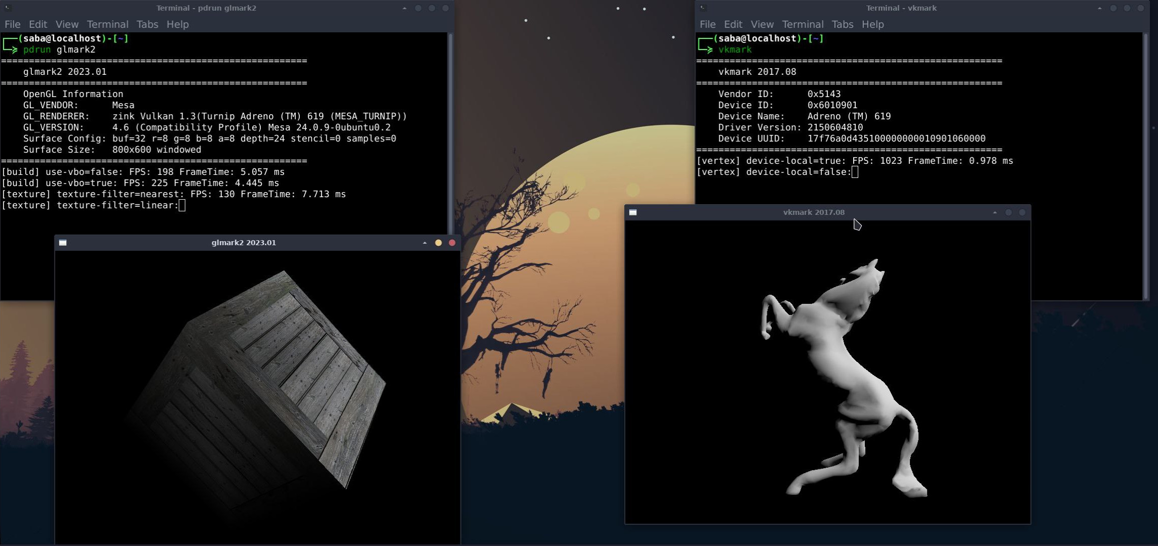
Task: Close the vkmark terminal window
Action: 1140,8
